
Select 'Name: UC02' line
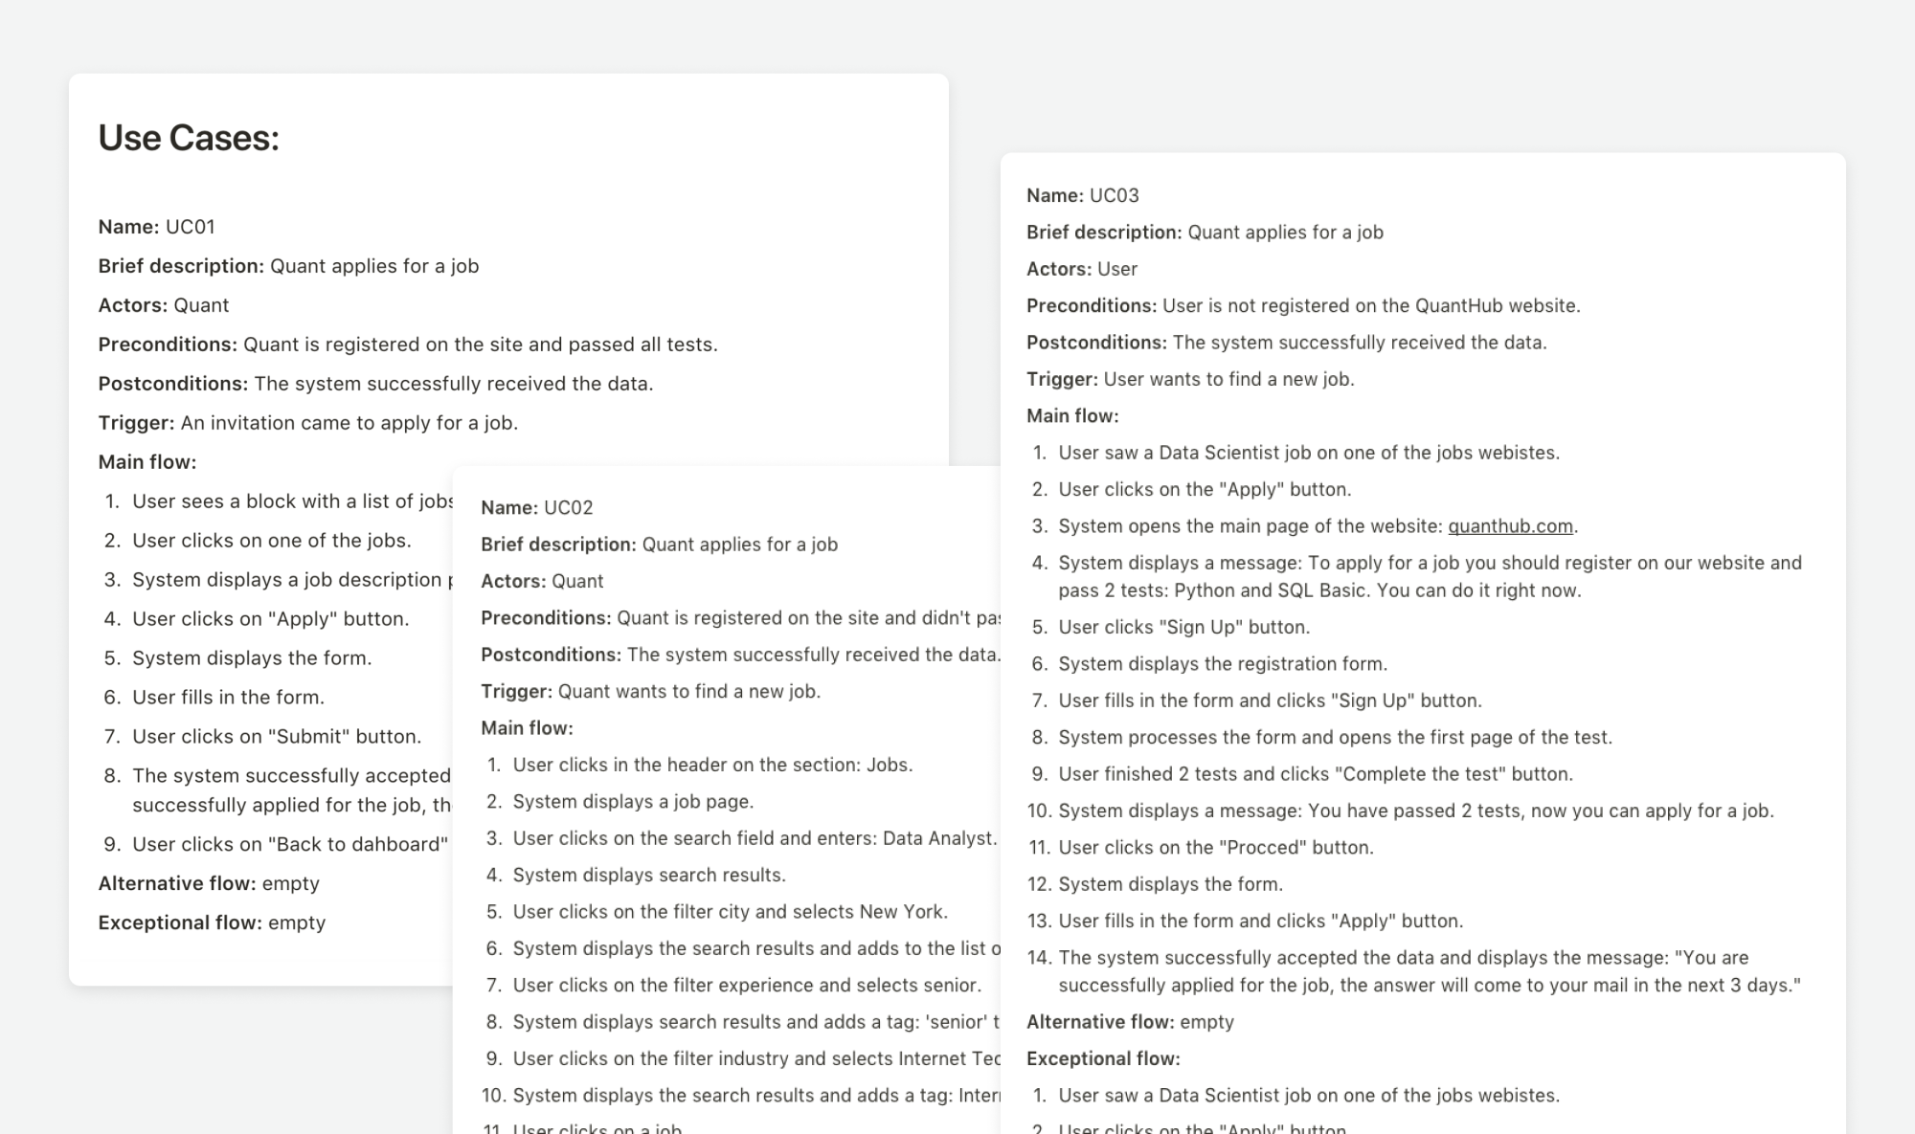tap(536, 507)
